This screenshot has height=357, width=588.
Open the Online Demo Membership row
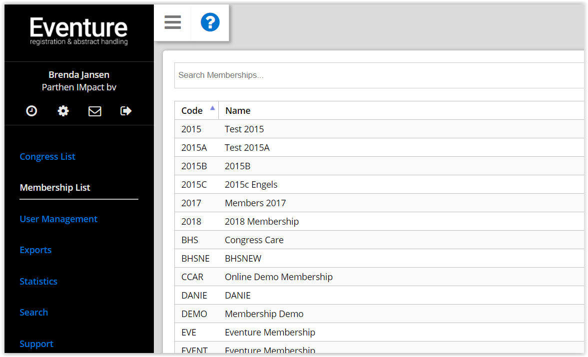coord(278,277)
